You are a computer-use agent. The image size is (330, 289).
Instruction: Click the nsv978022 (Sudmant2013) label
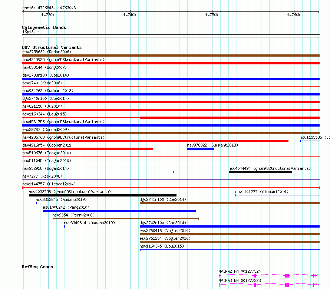[x=212, y=145]
